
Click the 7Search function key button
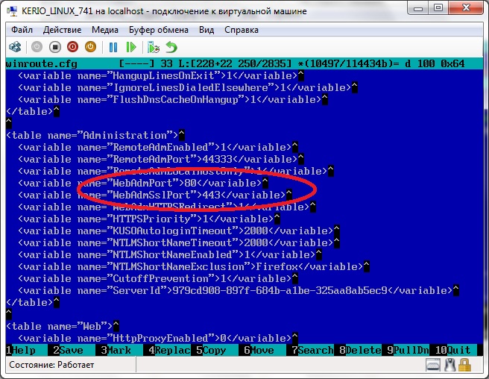point(312,350)
